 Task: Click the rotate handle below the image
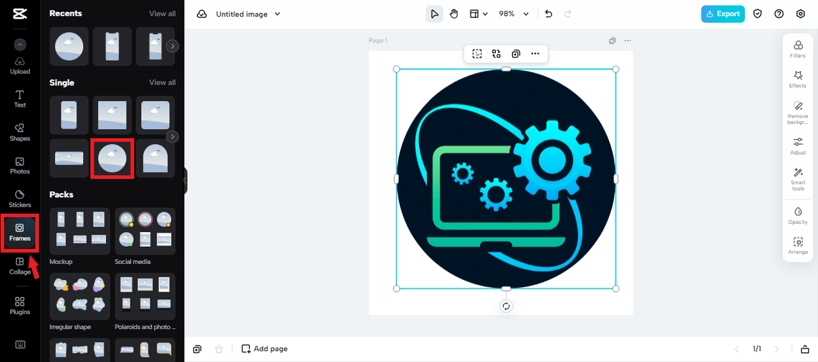pos(506,306)
